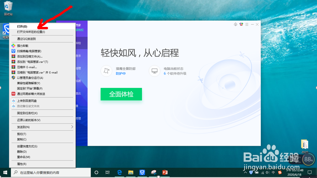Viewport: 317px width, 178px height.
Task: Open the skin (T-shirt) icon in 电脑管家 title bar
Action: coord(241,24)
